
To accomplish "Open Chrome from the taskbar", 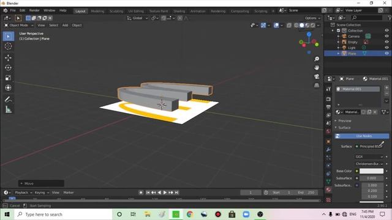I will click(190, 215).
